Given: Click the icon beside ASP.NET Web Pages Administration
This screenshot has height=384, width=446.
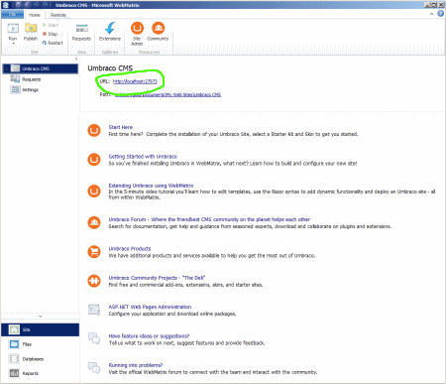Looking at the screenshot, I should (94, 310).
